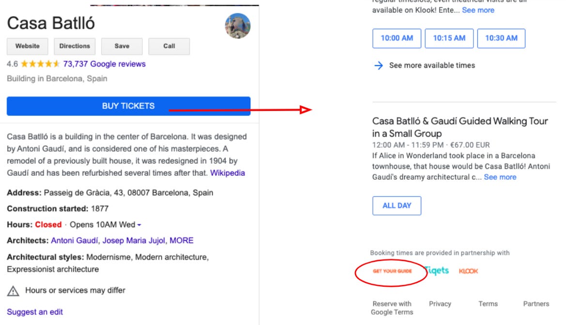Select the 10:15 AM time slot
The image size is (581, 325).
449,38
